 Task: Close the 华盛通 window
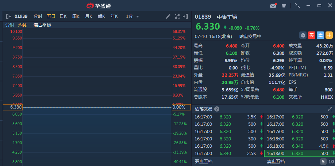(330, 5)
